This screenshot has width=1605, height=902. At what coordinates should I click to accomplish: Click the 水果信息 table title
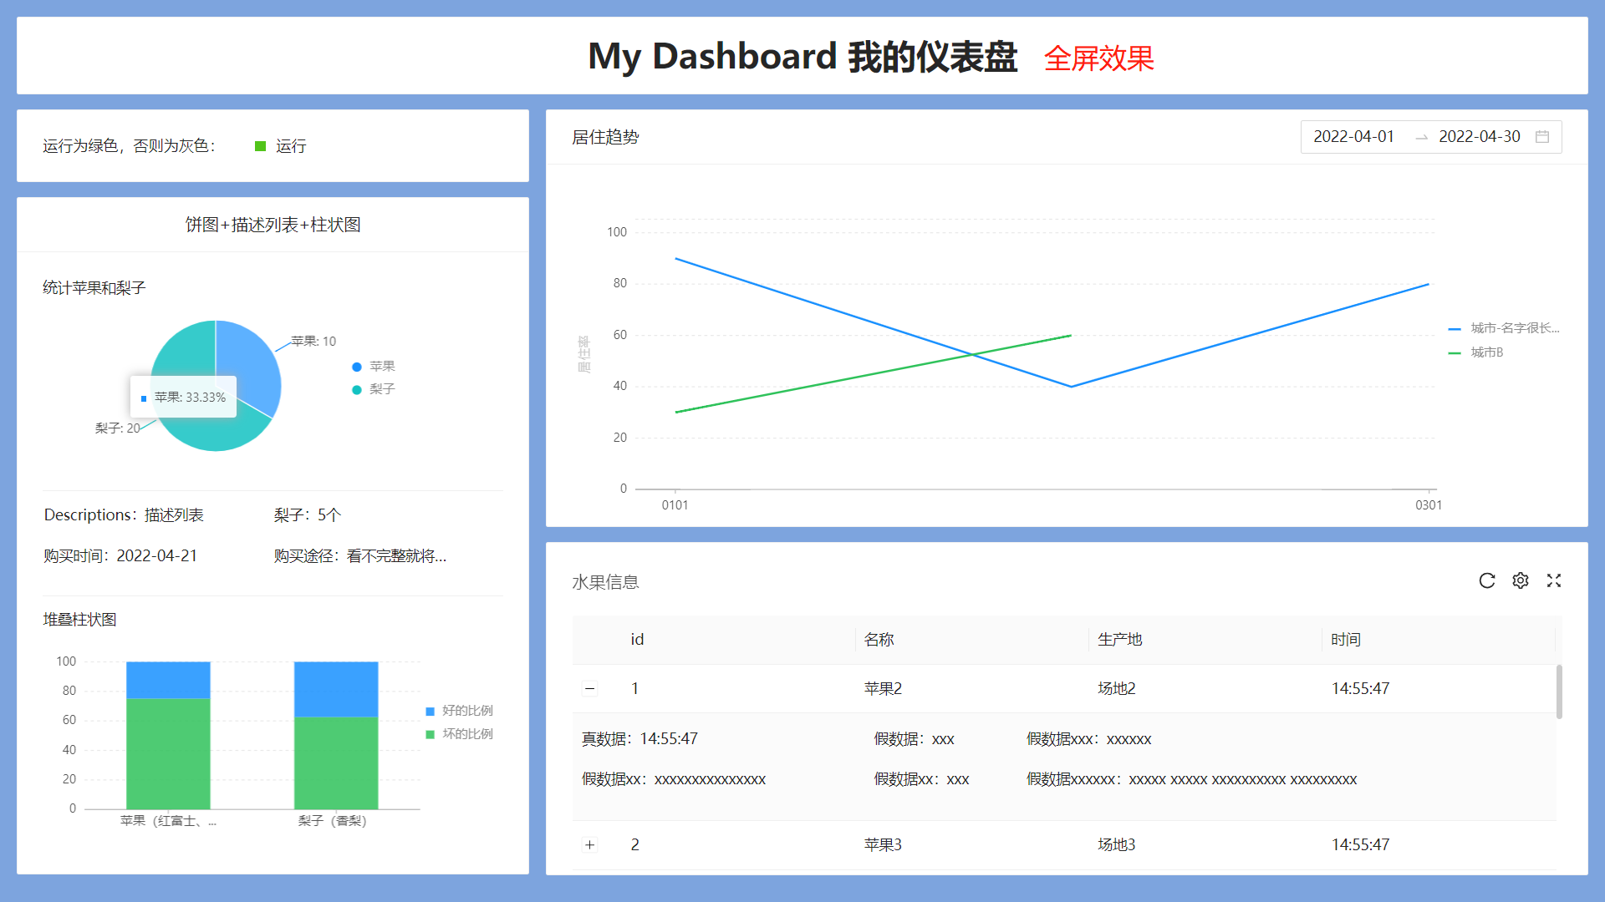tap(605, 582)
